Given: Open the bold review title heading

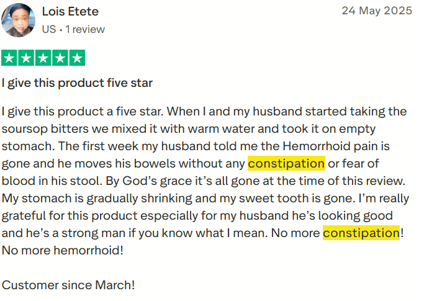Looking at the screenshot, I should [77, 83].
